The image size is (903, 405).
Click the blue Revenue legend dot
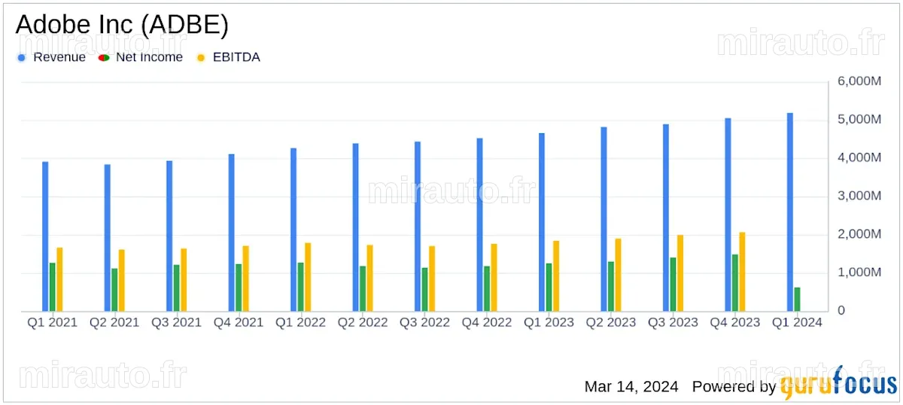tap(21, 57)
